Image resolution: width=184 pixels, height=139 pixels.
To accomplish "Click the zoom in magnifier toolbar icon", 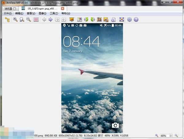I will pos(15,20).
